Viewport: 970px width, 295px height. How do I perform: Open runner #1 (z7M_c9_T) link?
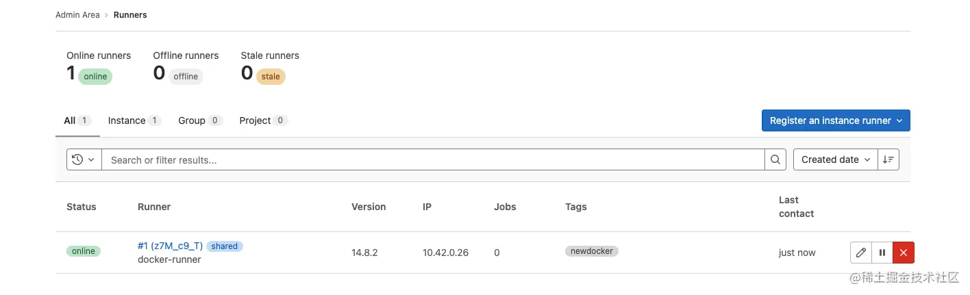tap(170, 246)
